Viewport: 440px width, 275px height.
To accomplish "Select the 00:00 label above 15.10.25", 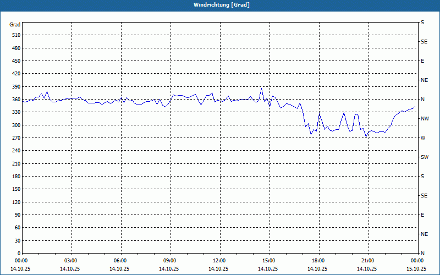I will (x=418, y=261).
